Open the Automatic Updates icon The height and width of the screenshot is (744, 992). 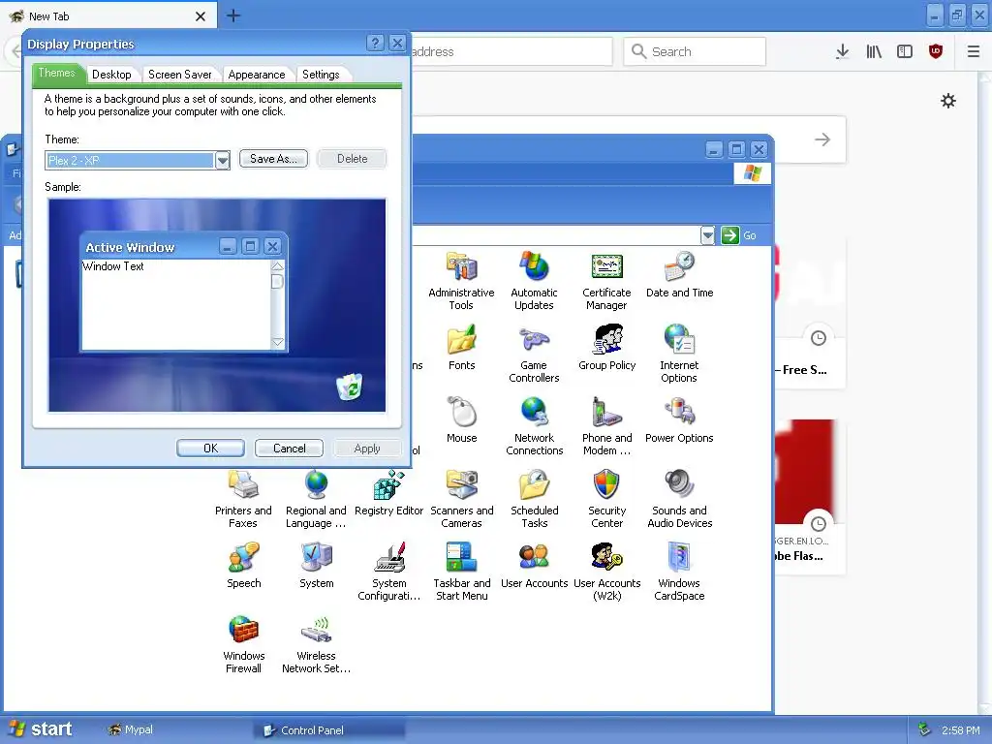(x=534, y=266)
